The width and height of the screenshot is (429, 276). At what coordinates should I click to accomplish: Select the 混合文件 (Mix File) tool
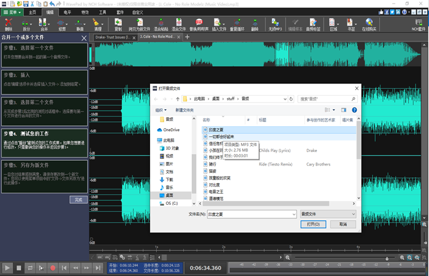point(179,25)
